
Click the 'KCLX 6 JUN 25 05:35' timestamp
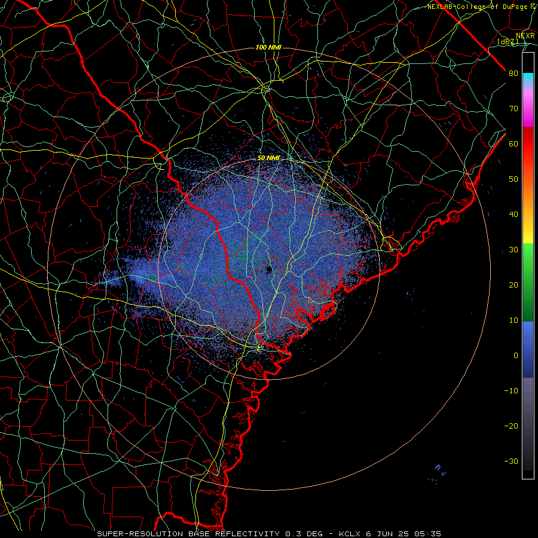[390, 534]
